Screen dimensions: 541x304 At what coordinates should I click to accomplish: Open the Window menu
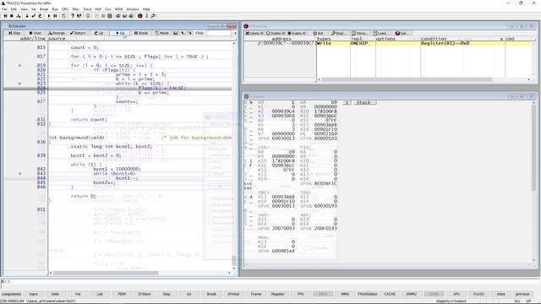coord(133,9)
